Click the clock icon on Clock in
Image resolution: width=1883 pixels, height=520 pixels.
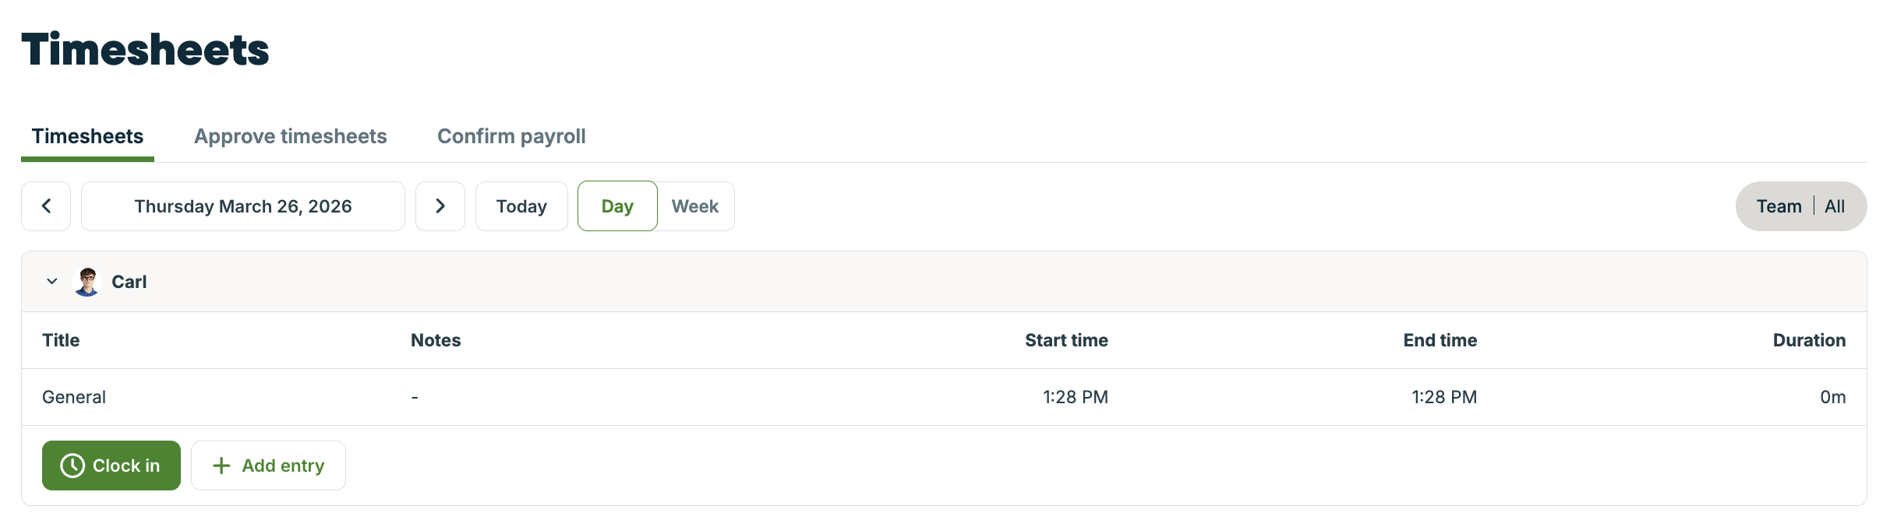pos(72,466)
